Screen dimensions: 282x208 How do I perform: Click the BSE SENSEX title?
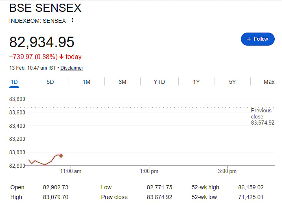(x=45, y=8)
